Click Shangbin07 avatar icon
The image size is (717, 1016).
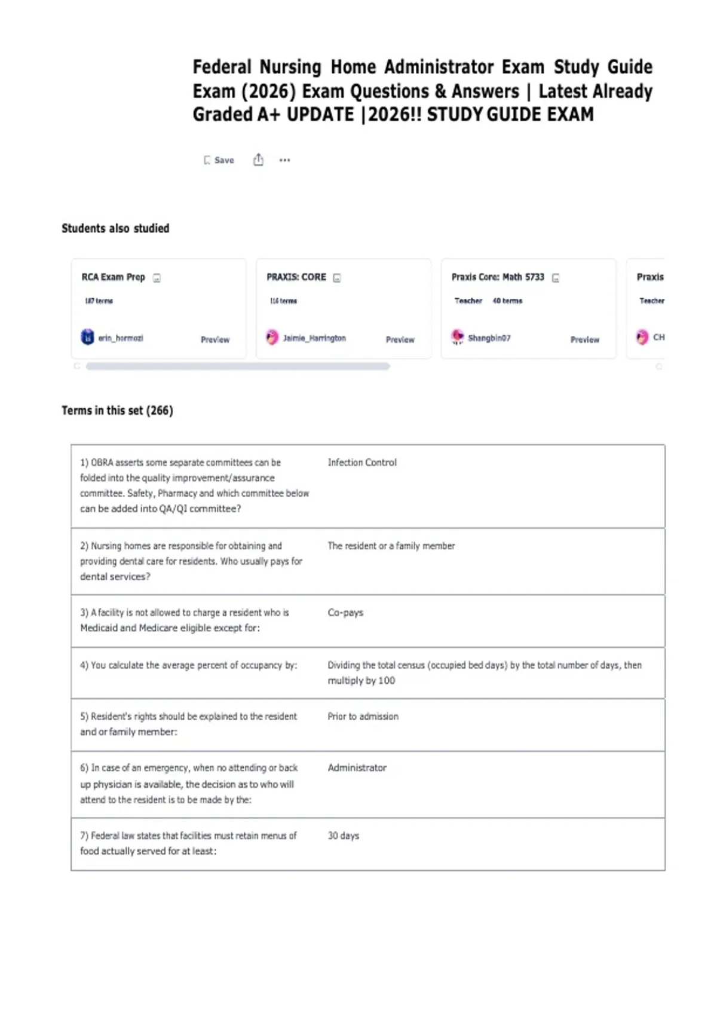pos(458,337)
